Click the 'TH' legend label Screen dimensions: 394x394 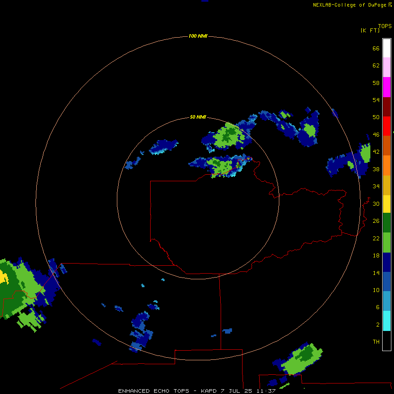[x=376, y=341]
